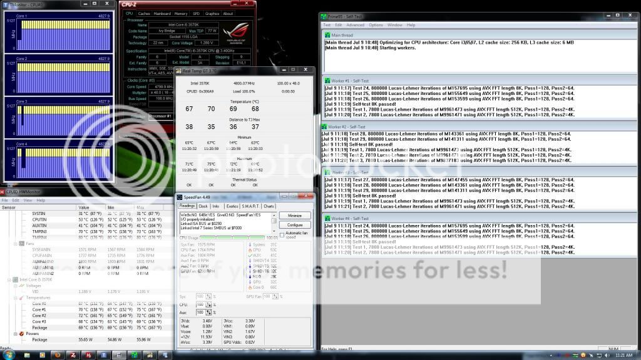The image size is (641, 360).
Task: Click the Real Temp title bar icon
Action: pyautogui.click(x=178, y=71)
